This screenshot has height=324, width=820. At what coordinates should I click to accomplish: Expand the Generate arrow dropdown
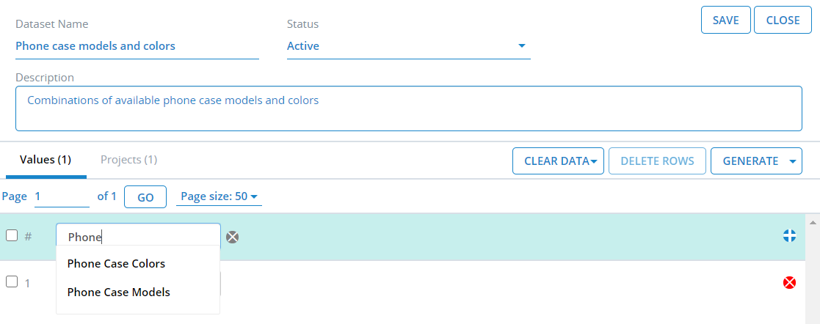pos(791,161)
